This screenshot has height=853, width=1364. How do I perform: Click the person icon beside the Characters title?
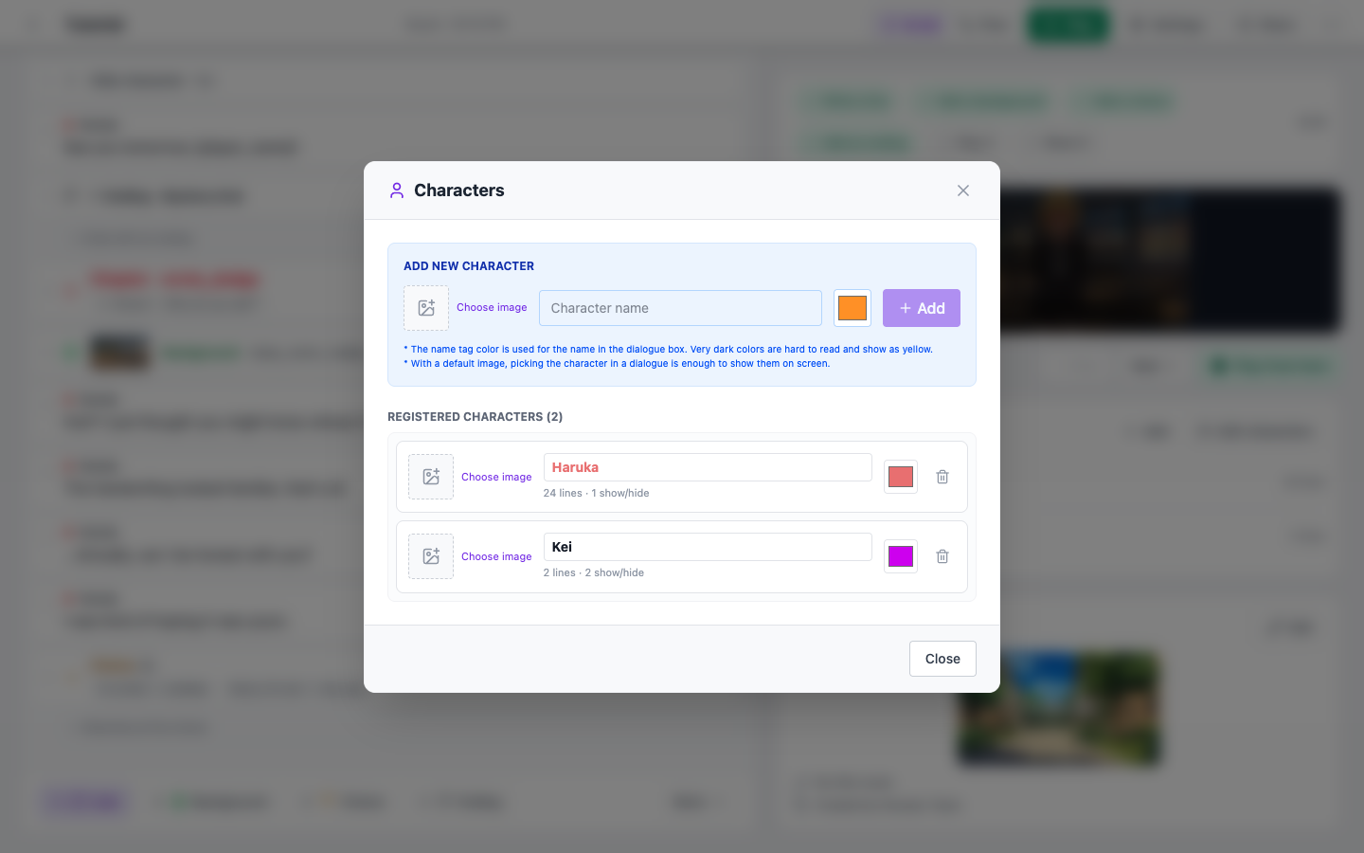[397, 191]
